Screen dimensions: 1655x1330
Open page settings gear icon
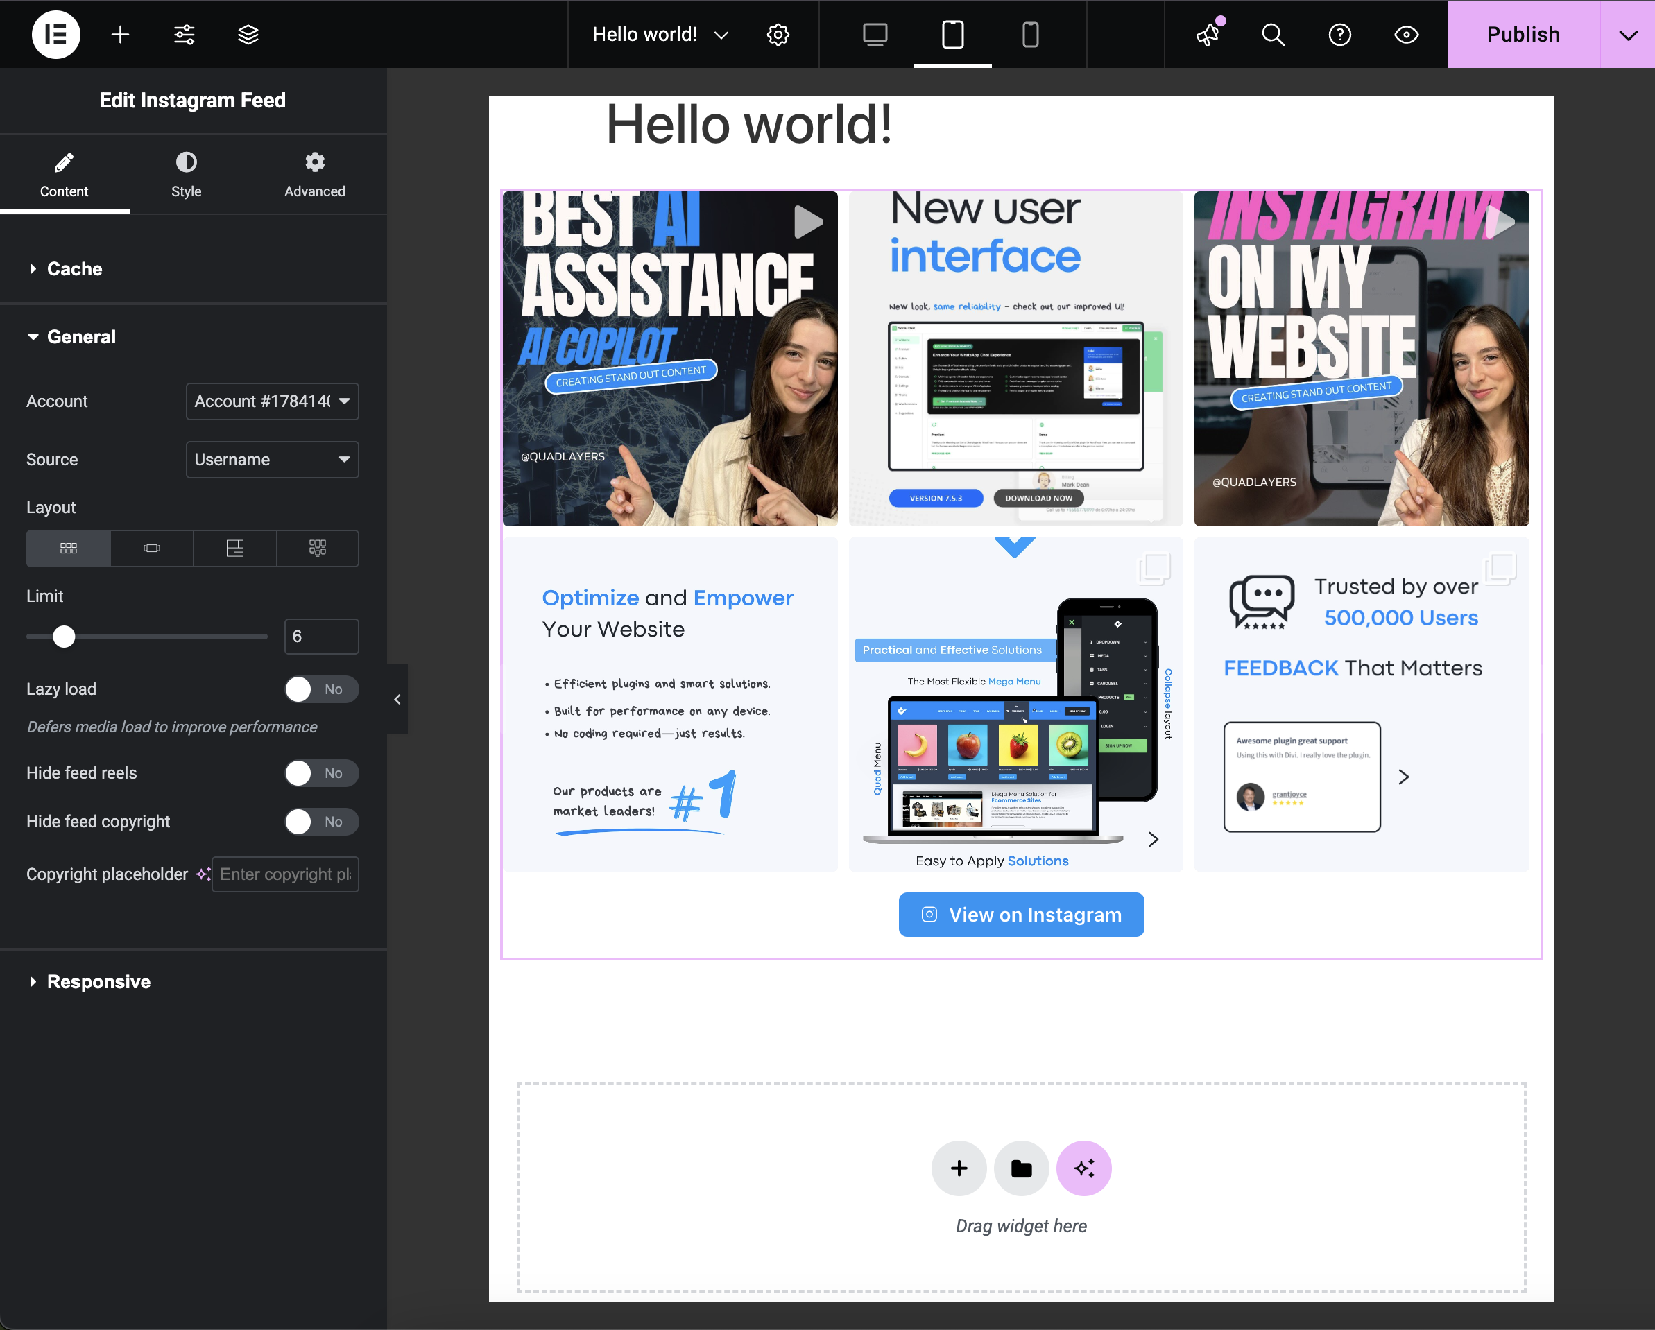click(778, 35)
